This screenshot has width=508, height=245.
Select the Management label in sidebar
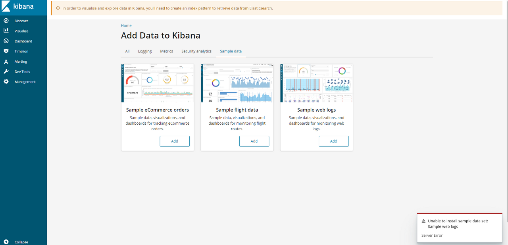point(25,82)
